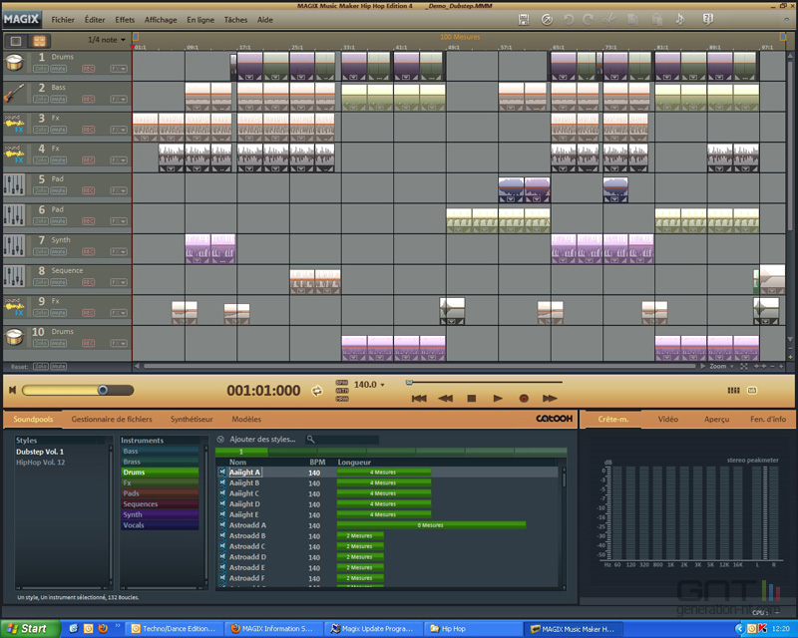Mute track 3 Fx
This screenshot has height=638, width=798.
(58, 130)
